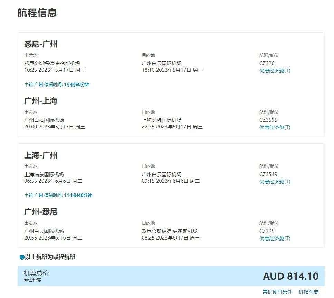Open 优惠经济舱(T) link under flight CZ3549
Screen dimensions: 334x298
pos(275,182)
